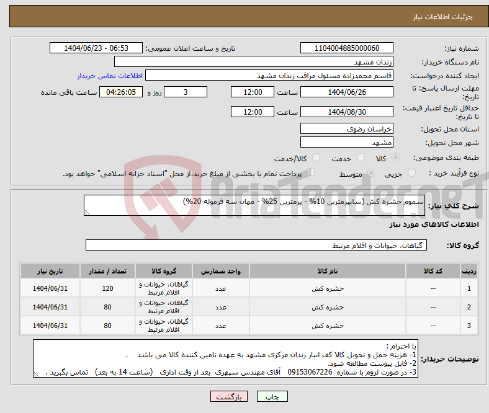Click the remaining time field 04:26:05
The width and height of the screenshot is (489, 413).
pyautogui.click(x=121, y=92)
